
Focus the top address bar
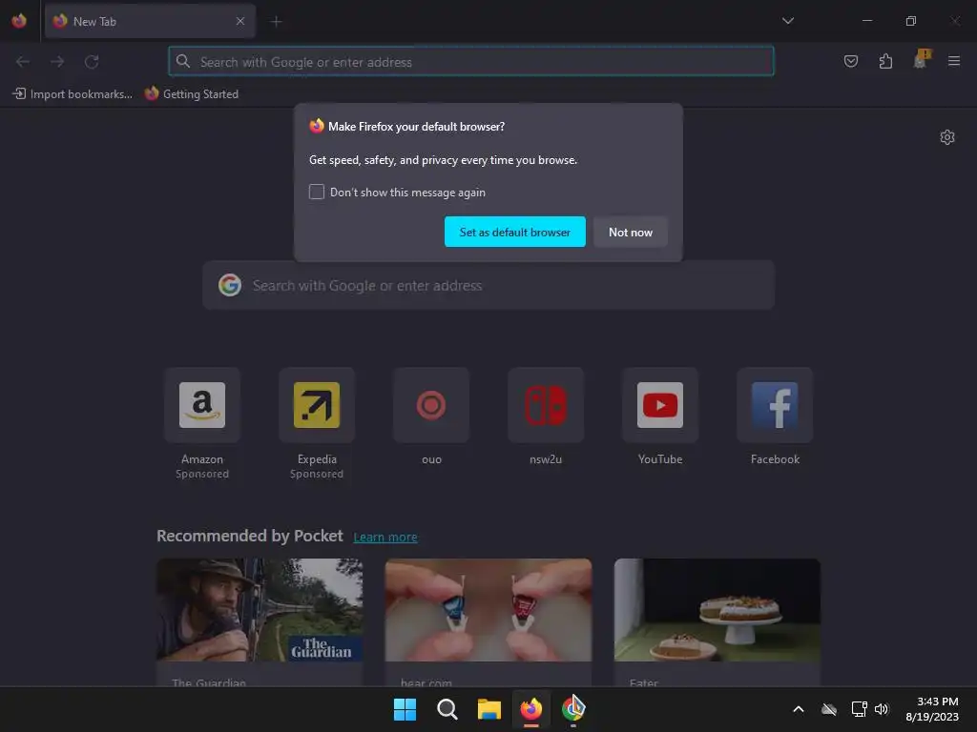coord(471,62)
